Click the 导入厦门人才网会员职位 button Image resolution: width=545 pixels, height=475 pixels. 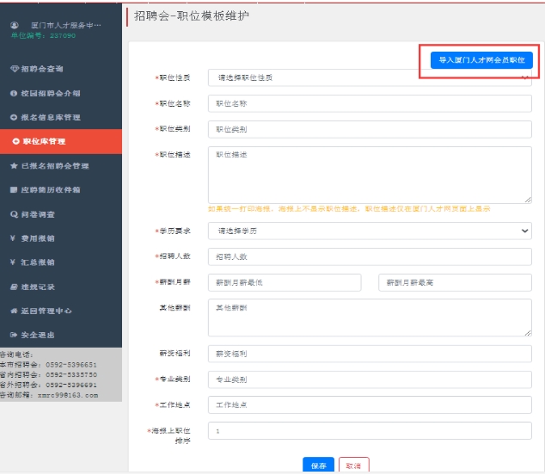click(481, 61)
